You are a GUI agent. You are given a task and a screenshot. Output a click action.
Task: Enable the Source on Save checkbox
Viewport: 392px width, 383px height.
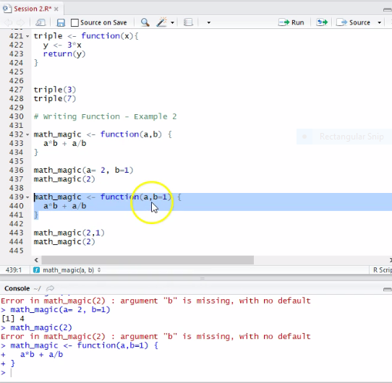point(74,22)
